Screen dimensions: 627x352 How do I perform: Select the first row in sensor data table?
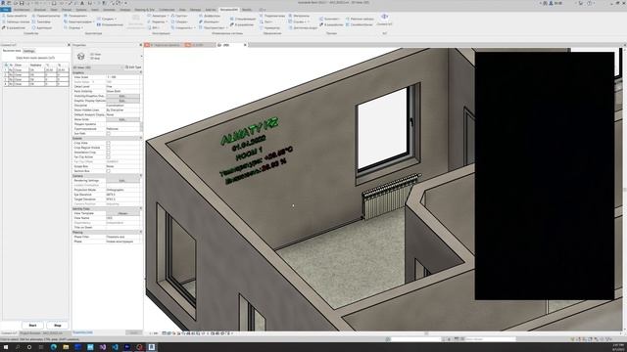(36, 69)
